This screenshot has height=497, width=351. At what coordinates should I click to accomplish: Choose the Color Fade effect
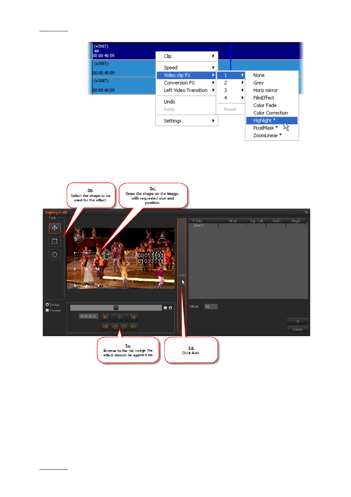(272, 105)
